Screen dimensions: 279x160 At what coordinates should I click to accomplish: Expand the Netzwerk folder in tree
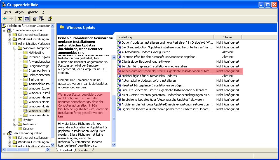point(15,124)
